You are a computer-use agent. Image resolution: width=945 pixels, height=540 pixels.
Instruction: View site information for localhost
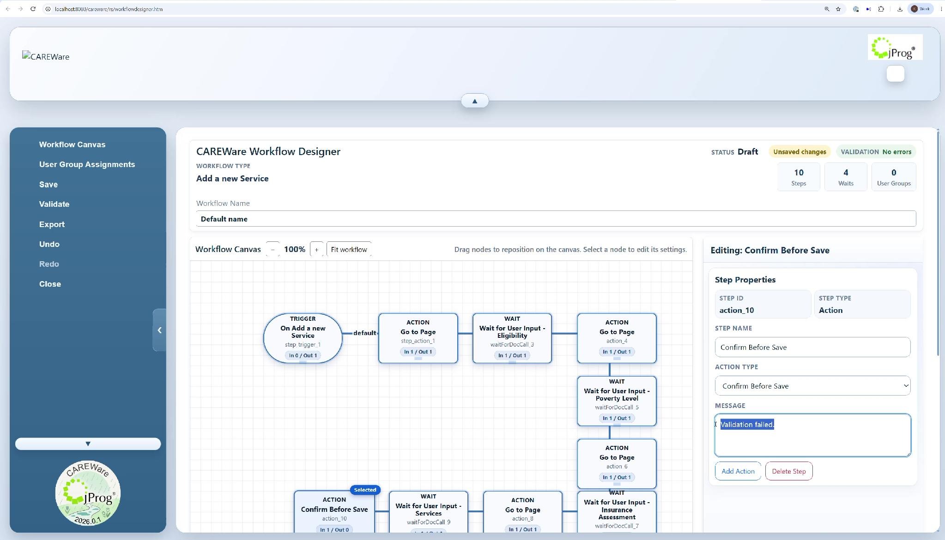(x=48, y=9)
